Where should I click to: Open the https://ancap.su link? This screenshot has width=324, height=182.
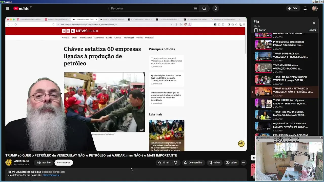(x=52, y=175)
